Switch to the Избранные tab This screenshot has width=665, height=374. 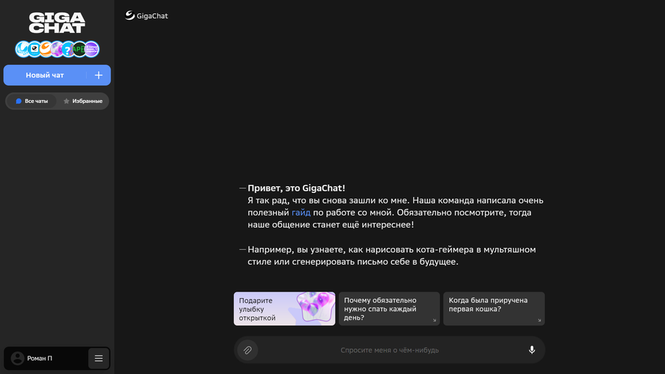(82, 101)
